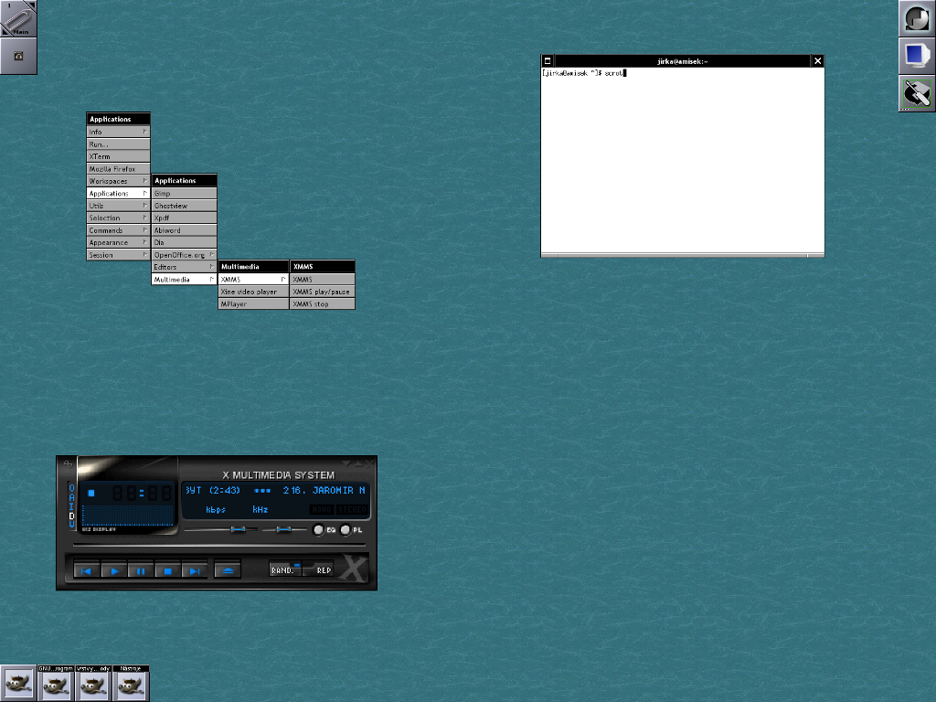Toggle the REP repeat button in XMMS
Viewport: 936px width, 702px height.
323,569
